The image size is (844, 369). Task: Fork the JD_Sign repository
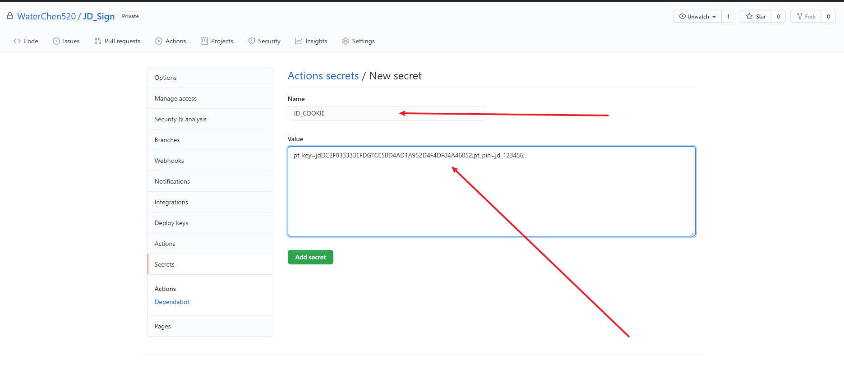806,17
